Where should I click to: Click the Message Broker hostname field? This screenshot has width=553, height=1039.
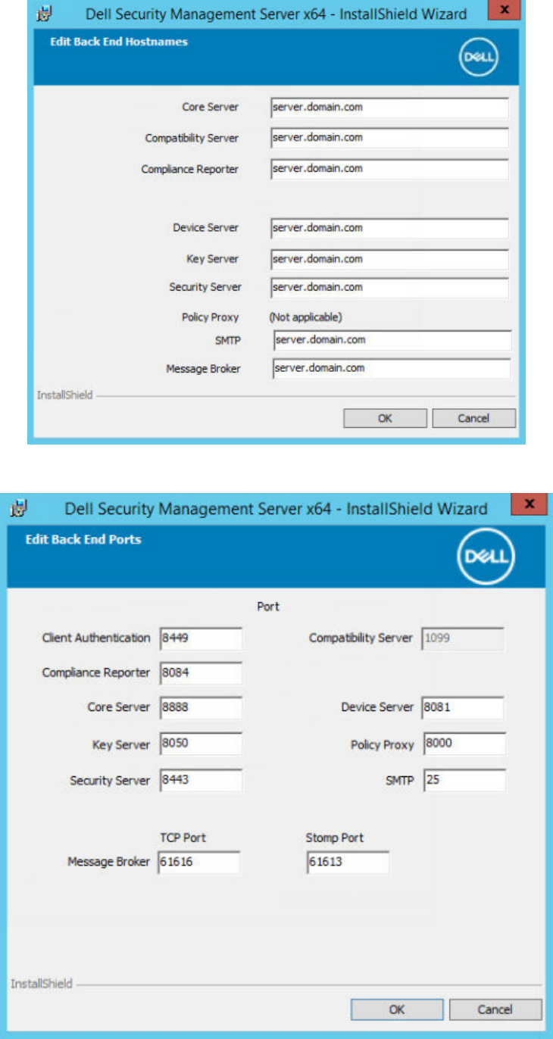[391, 369]
